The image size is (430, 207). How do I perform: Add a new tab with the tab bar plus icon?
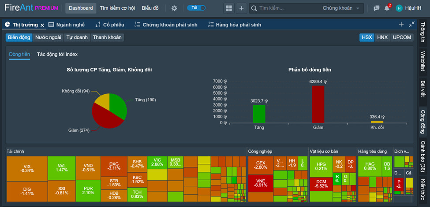401,25
